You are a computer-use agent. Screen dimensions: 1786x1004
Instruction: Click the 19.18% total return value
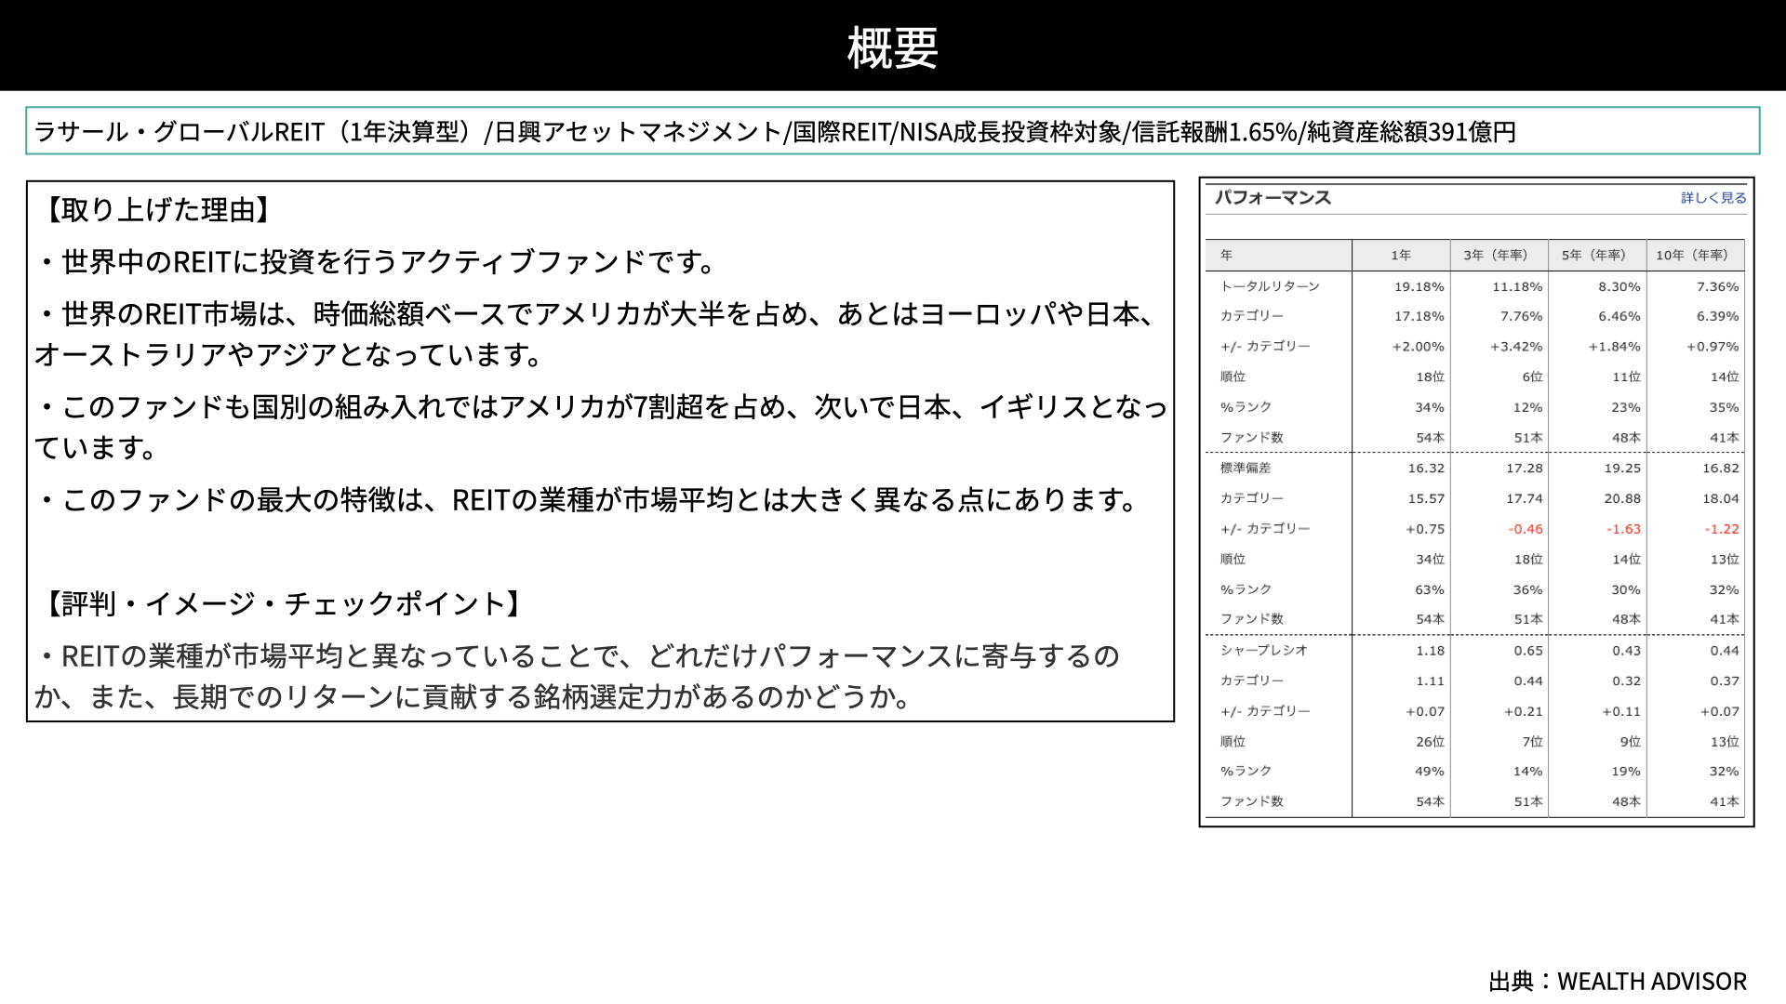(x=1419, y=286)
